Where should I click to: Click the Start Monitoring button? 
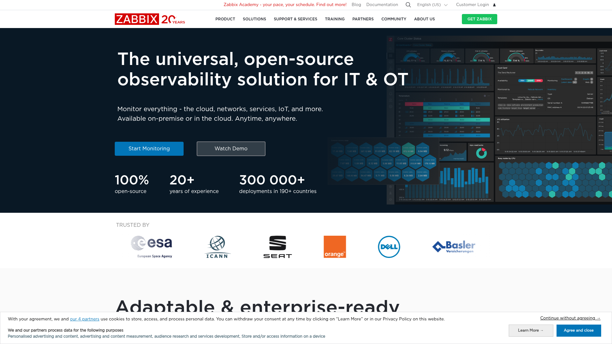149,148
